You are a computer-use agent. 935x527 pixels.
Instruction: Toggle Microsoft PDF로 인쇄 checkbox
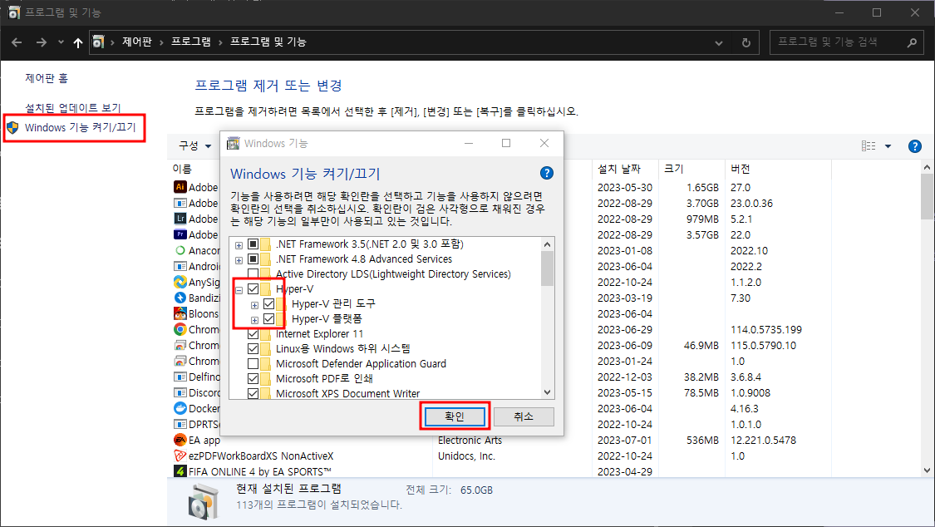pyautogui.click(x=253, y=378)
